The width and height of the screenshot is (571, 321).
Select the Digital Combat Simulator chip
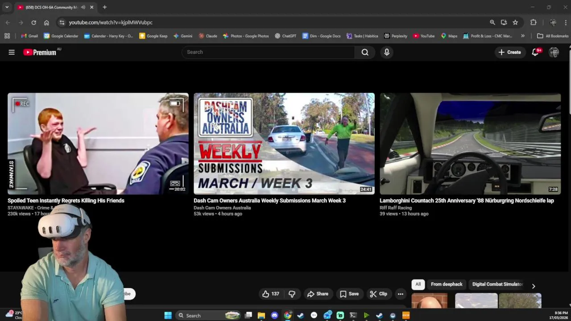click(497, 284)
